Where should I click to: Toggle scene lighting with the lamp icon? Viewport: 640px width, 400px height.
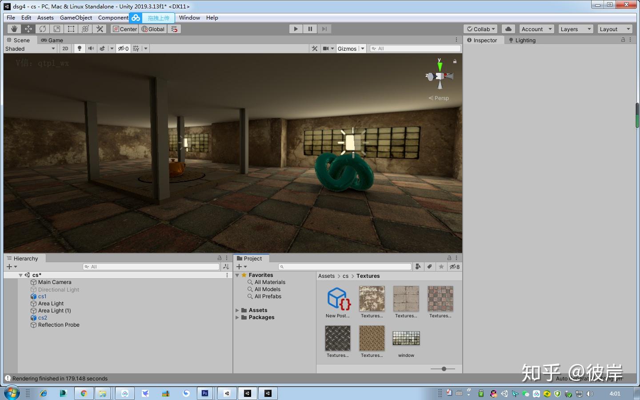(x=79, y=48)
